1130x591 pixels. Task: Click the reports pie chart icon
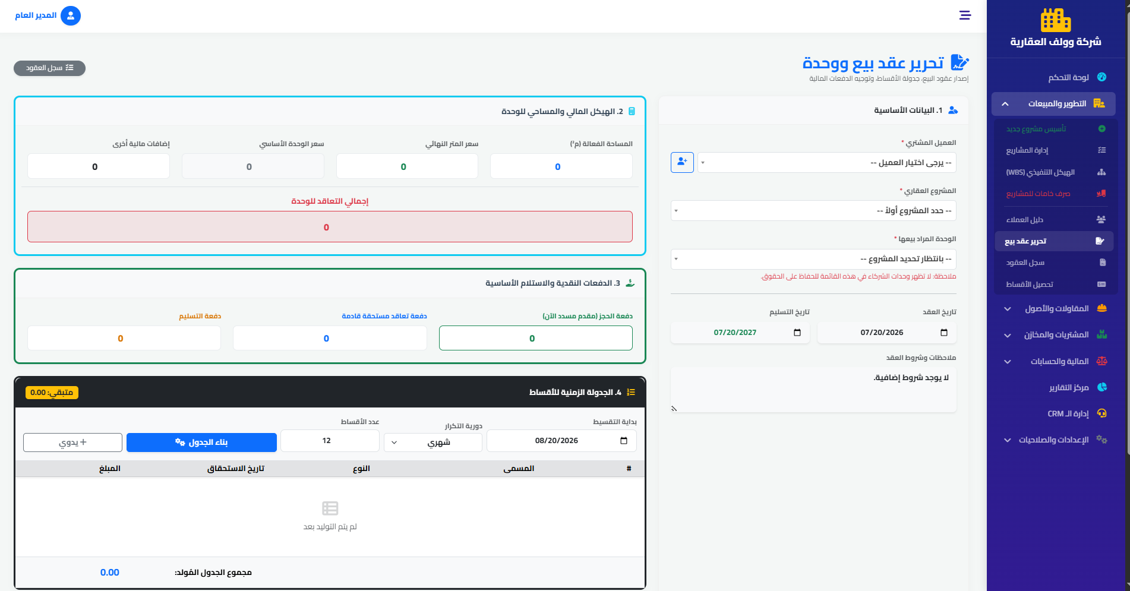coord(1102,387)
